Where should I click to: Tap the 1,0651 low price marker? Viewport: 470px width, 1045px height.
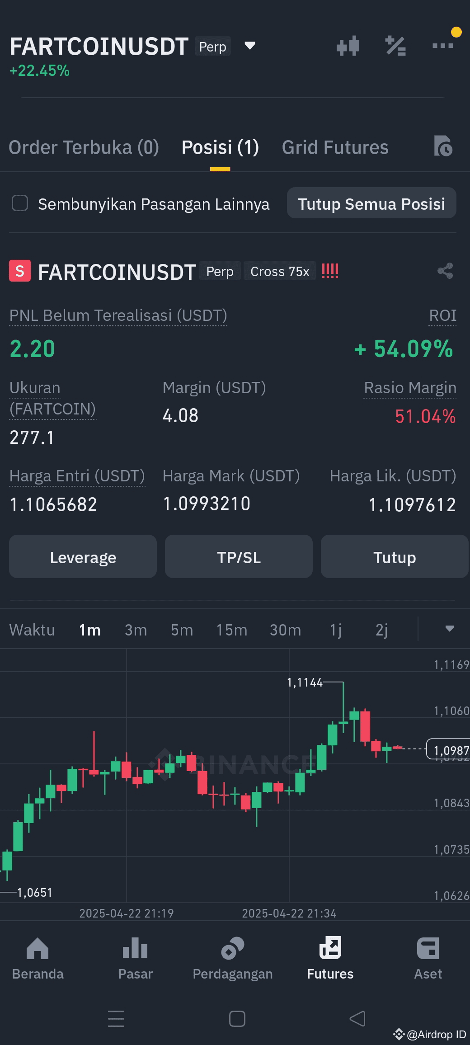(35, 892)
